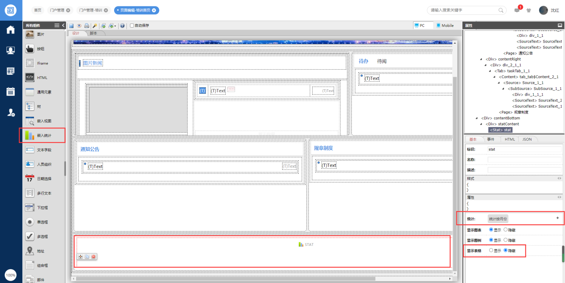Viewport: 565px width, 283px height.
Task: Enable the 自动保存 checkbox
Action: click(132, 26)
